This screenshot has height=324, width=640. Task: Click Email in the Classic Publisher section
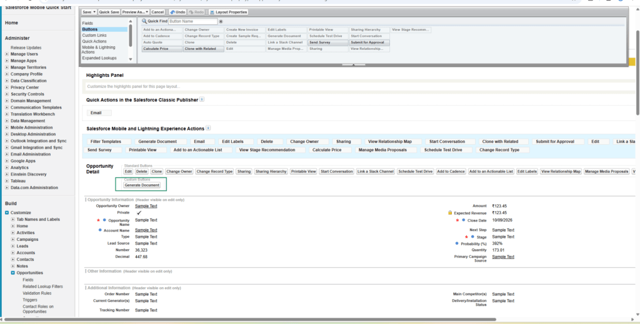tap(99, 113)
